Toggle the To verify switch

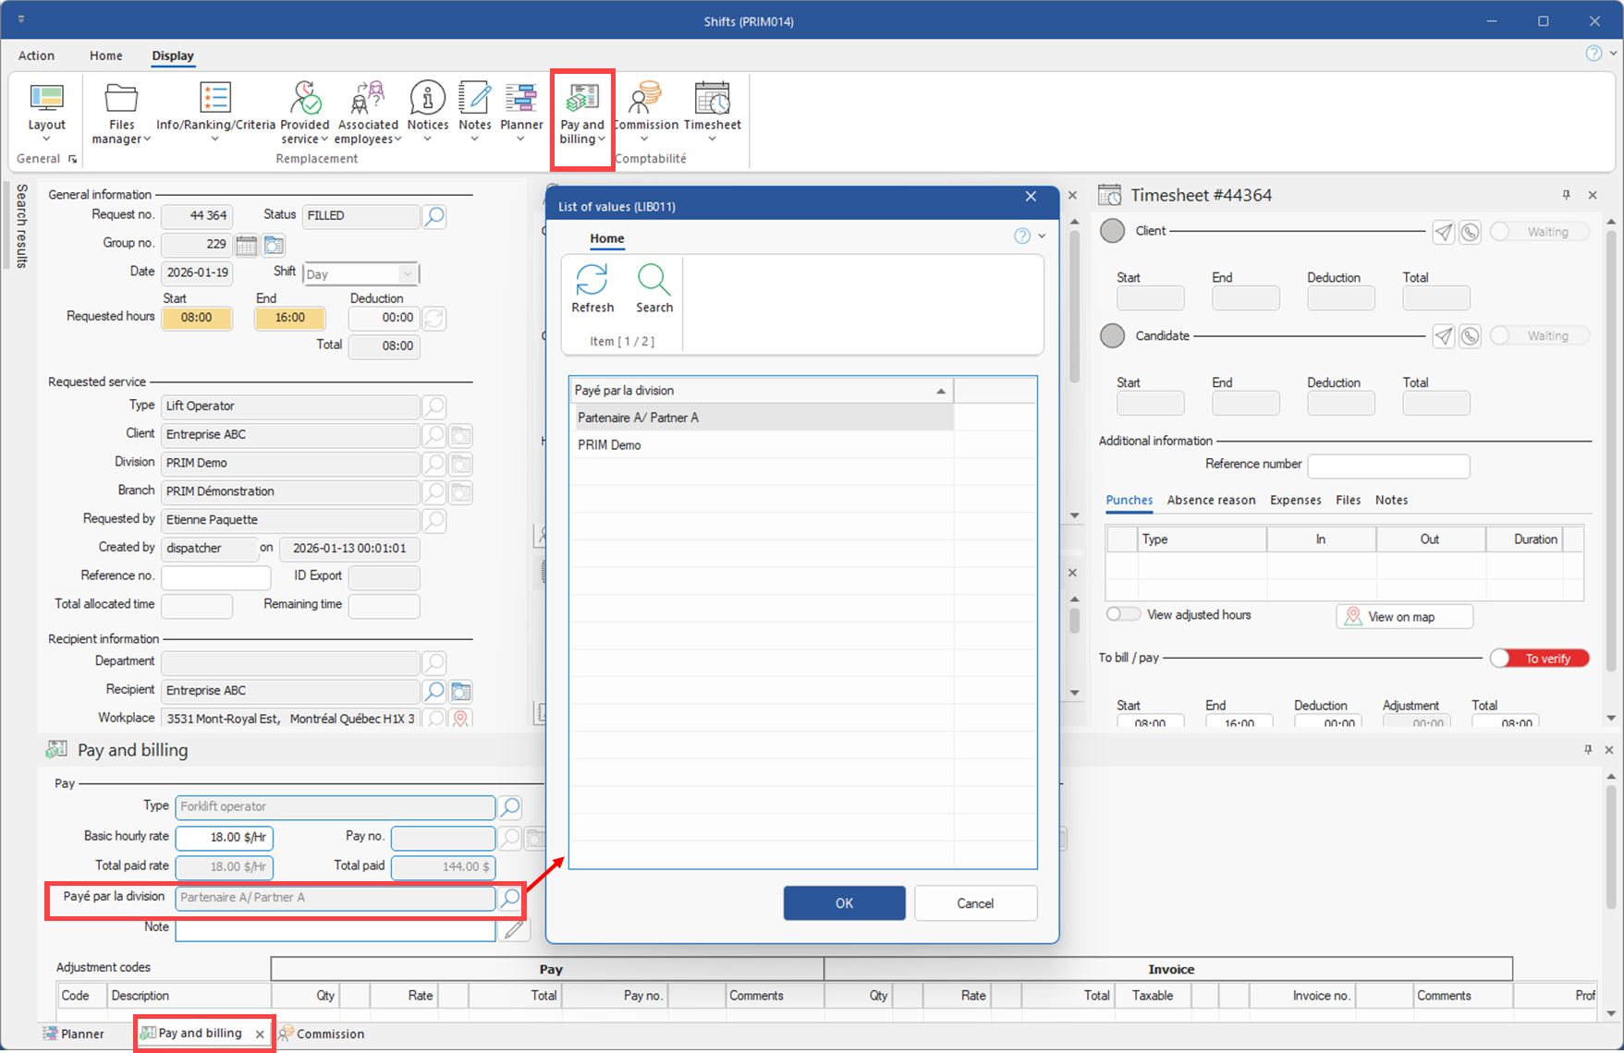[x=1539, y=659]
